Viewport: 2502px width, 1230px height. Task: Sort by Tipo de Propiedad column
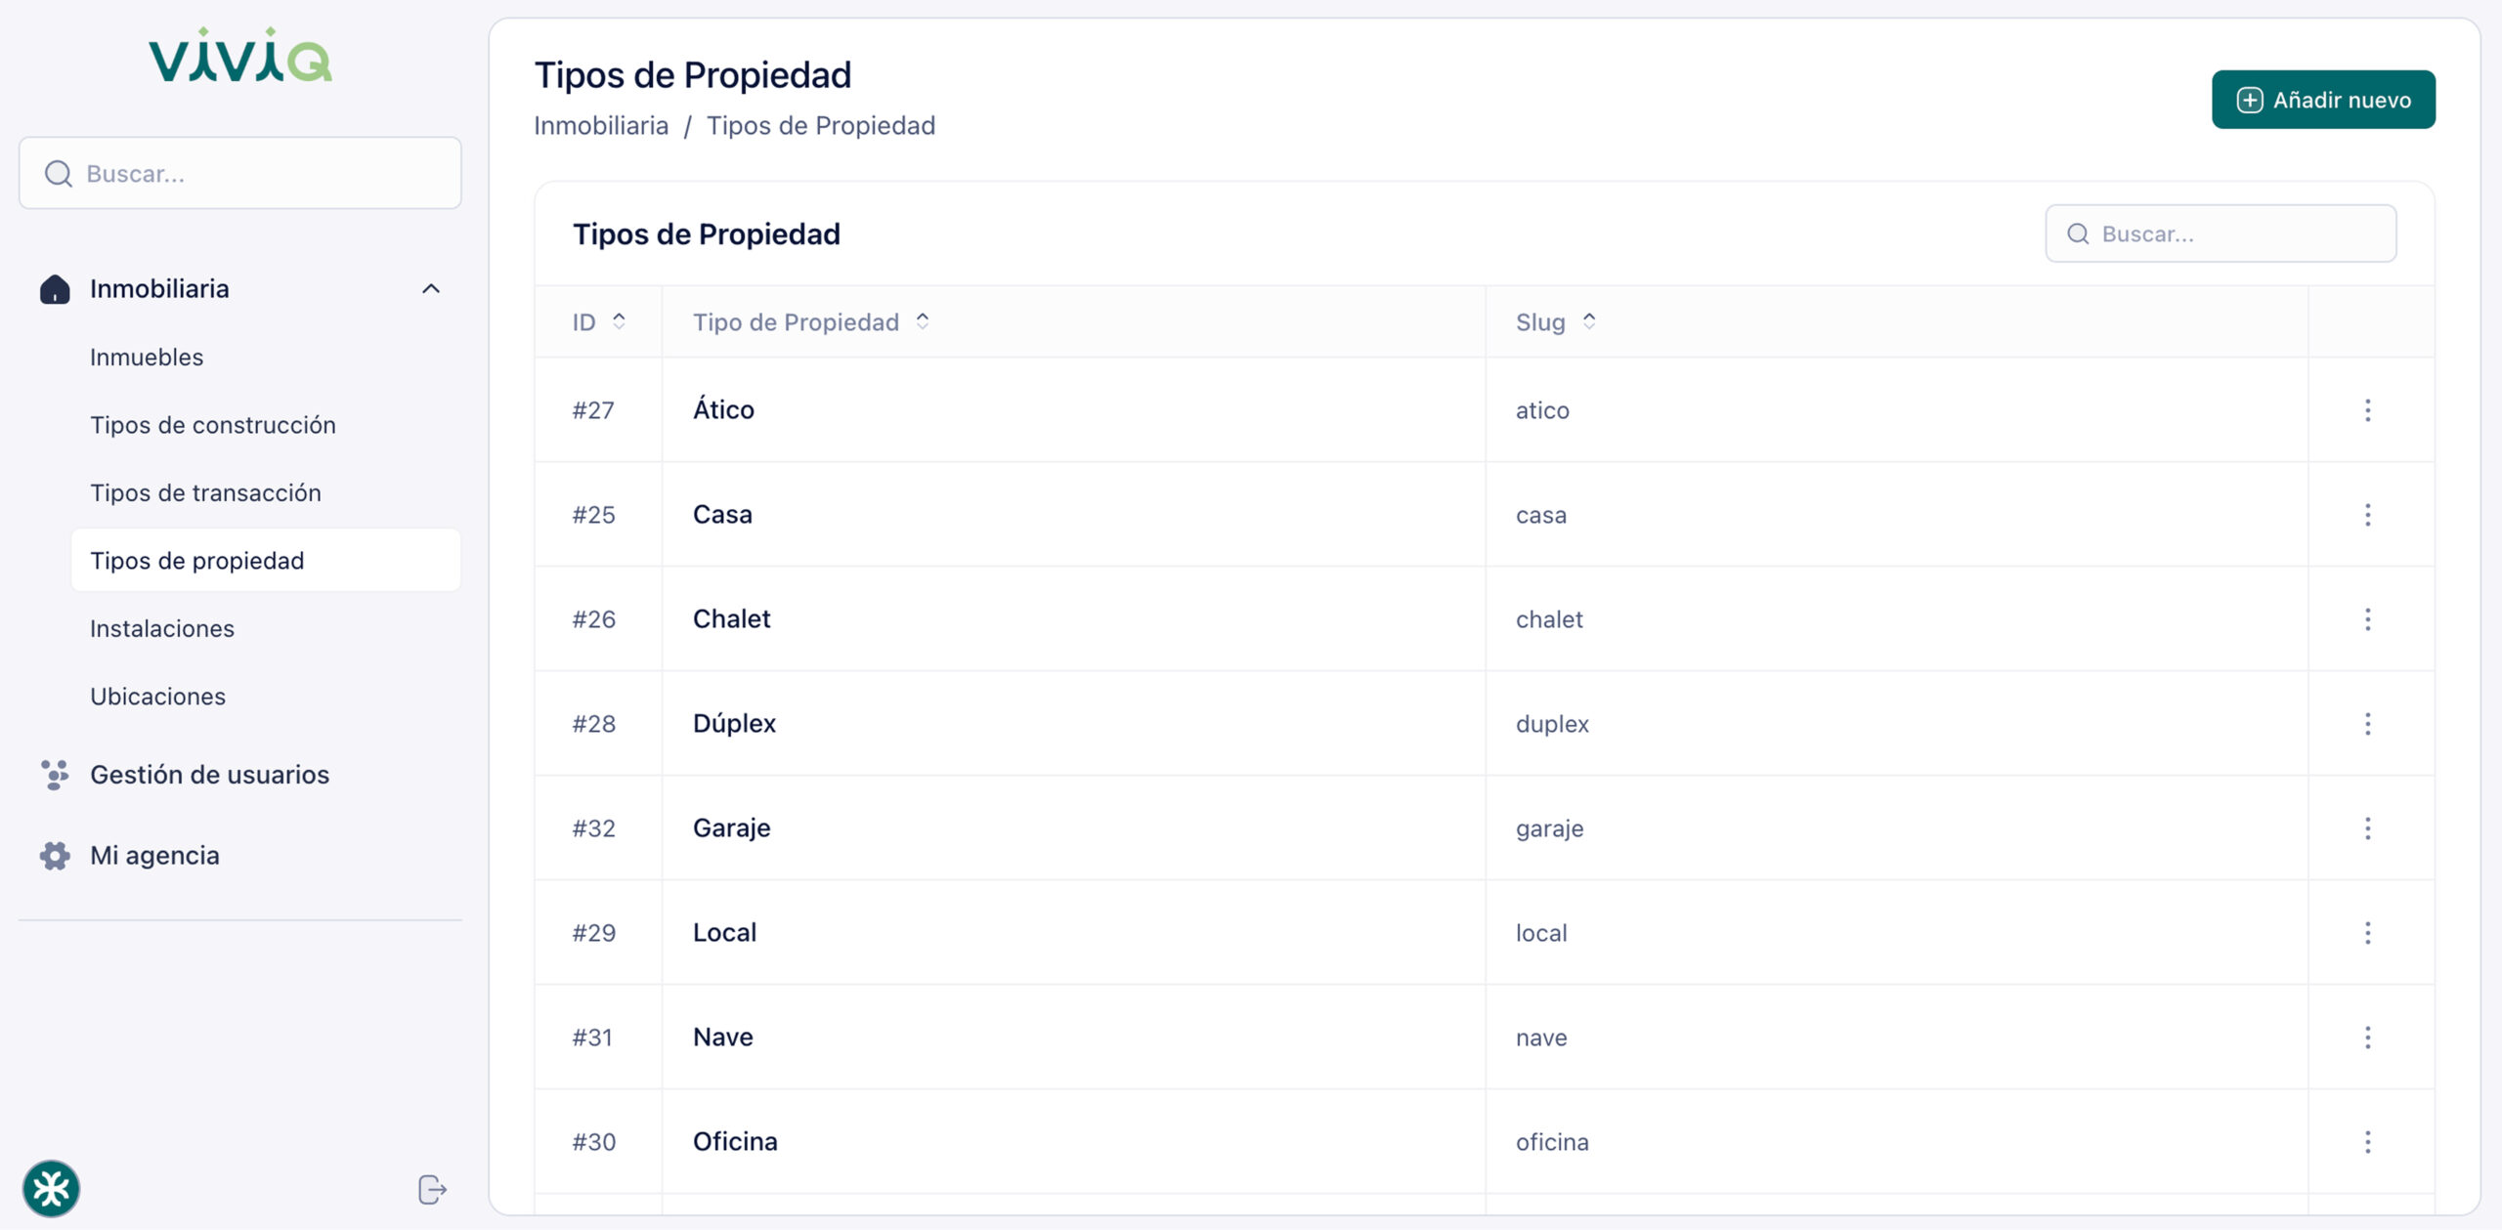pyautogui.click(x=922, y=321)
